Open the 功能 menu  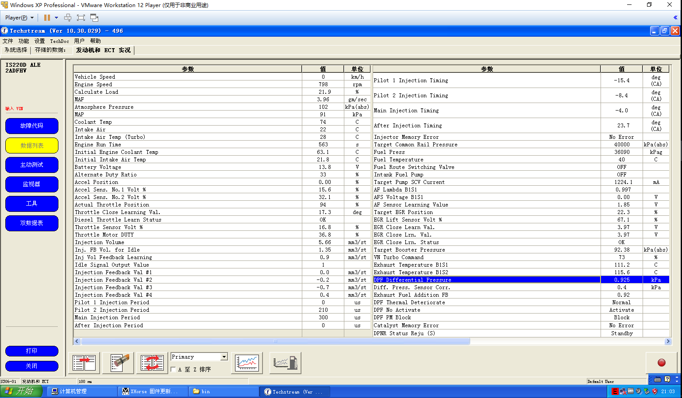[24, 41]
